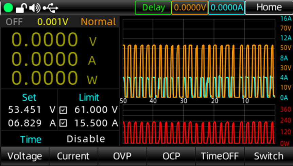This screenshot has width=293, height=166.
Task: Select the OCP softkey
Action: coord(171,156)
